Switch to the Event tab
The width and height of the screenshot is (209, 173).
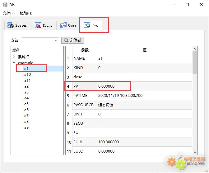[x=44, y=25]
